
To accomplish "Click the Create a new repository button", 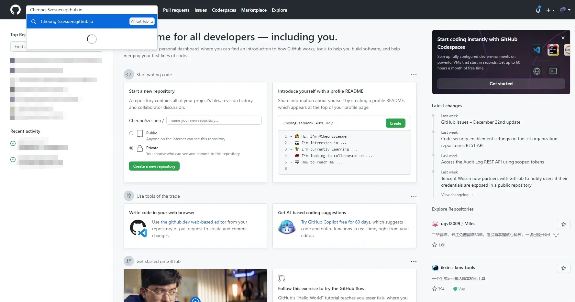I will click(154, 166).
